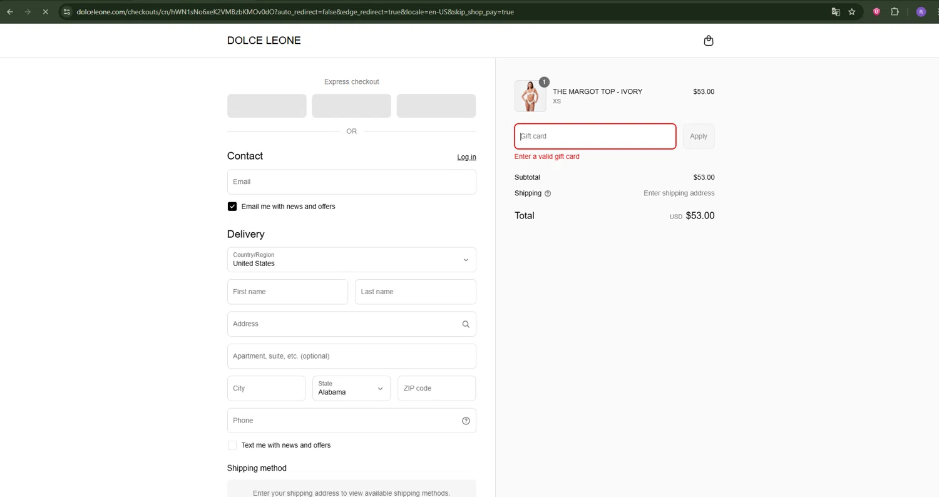Stop page loading with the X icon
Image resolution: width=939 pixels, height=497 pixels.
(45, 11)
